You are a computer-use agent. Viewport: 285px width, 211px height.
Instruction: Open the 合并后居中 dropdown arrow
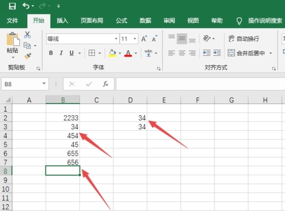(x=270, y=53)
